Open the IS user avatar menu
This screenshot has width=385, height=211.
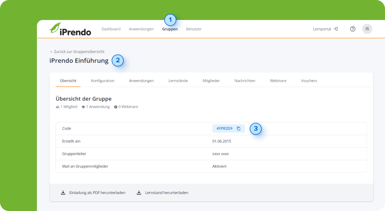pyautogui.click(x=367, y=29)
